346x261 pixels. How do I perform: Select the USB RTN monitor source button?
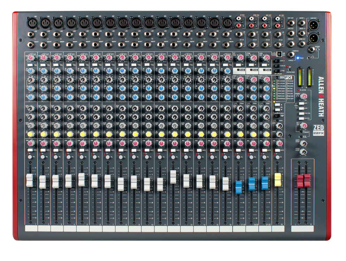[x=301, y=118]
